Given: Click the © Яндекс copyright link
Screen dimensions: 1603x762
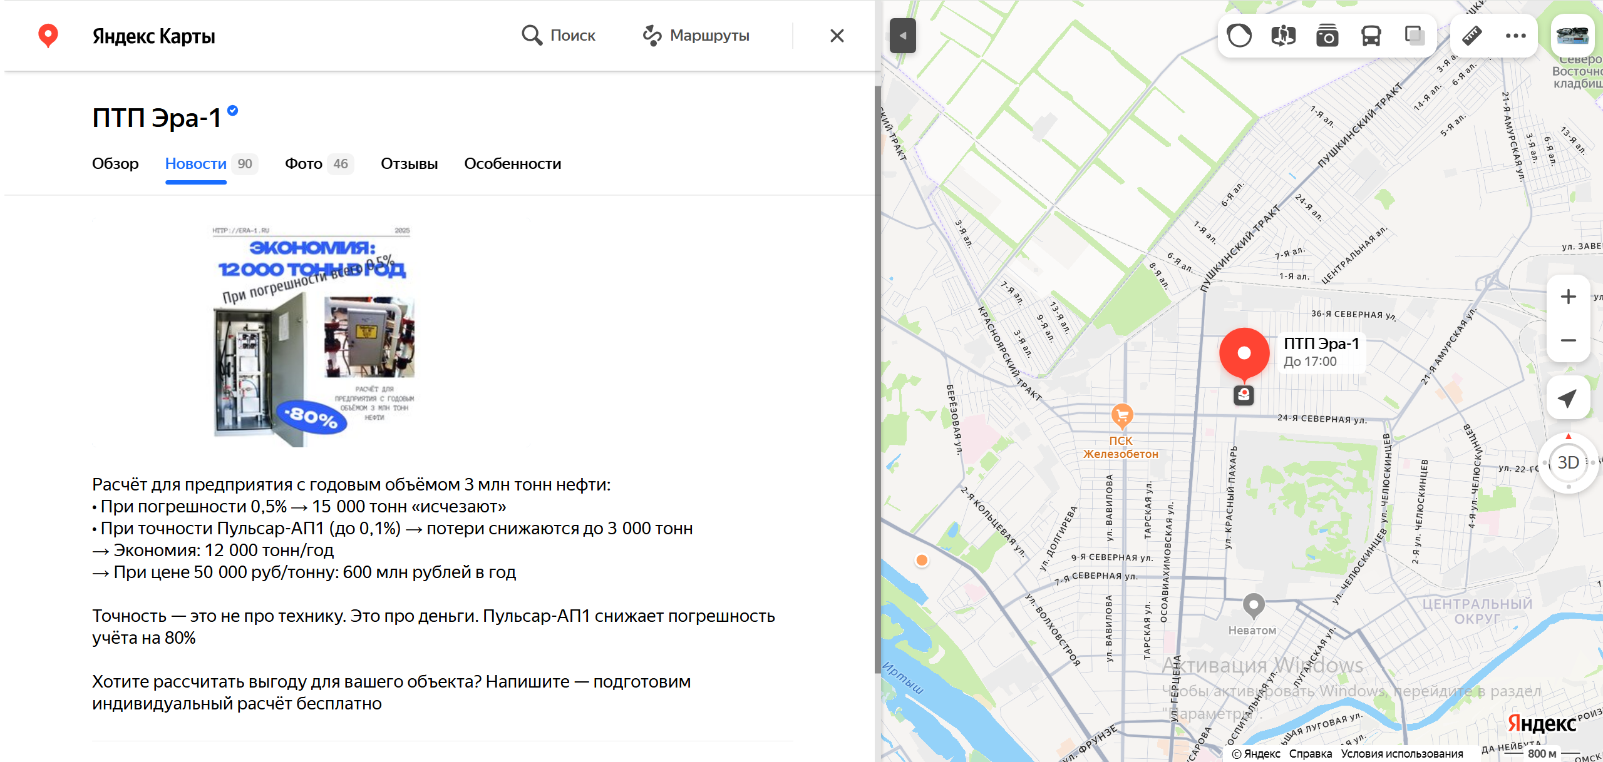Looking at the screenshot, I should click(1257, 754).
